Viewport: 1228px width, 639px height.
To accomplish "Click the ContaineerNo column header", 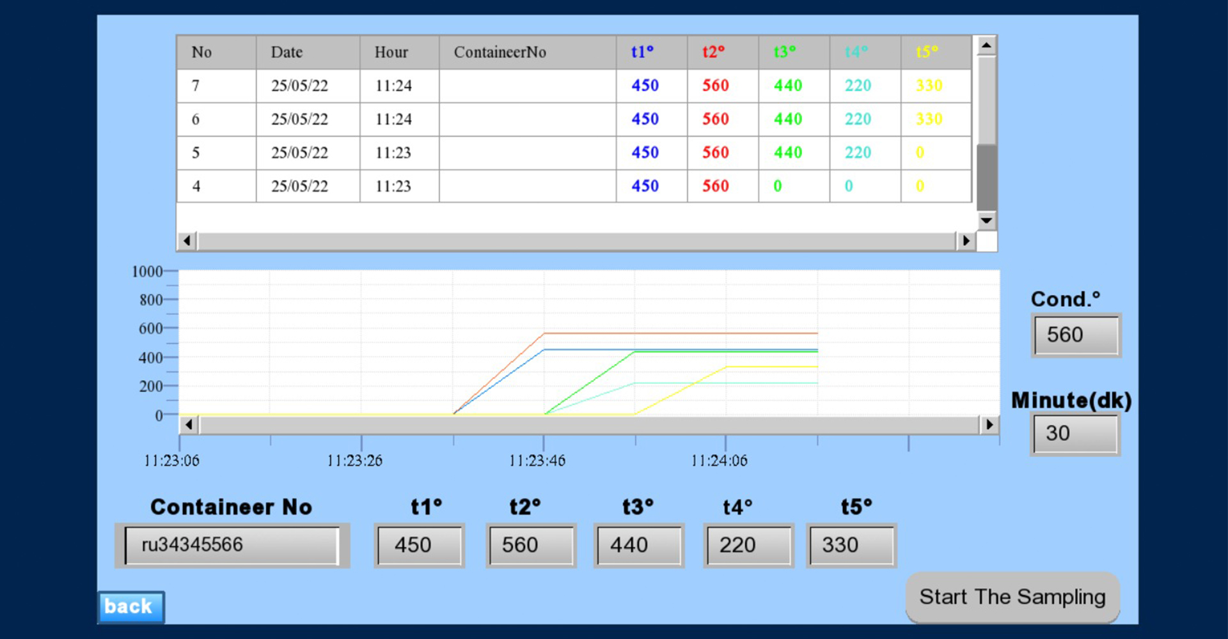I will pyautogui.click(x=528, y=52).
